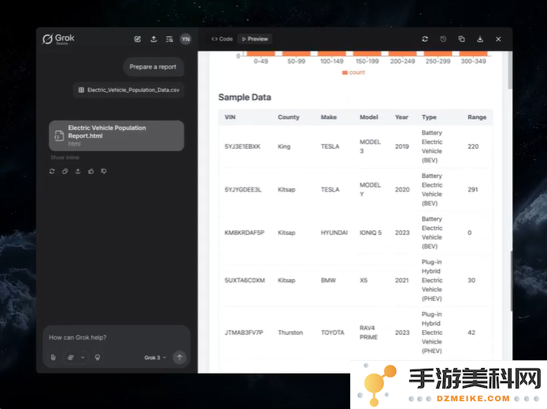
Task: Click the County column header
Action: click(289, 117)
